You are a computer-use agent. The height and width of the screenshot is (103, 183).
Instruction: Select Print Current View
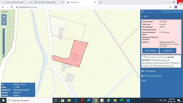click(x=153, y=76)
